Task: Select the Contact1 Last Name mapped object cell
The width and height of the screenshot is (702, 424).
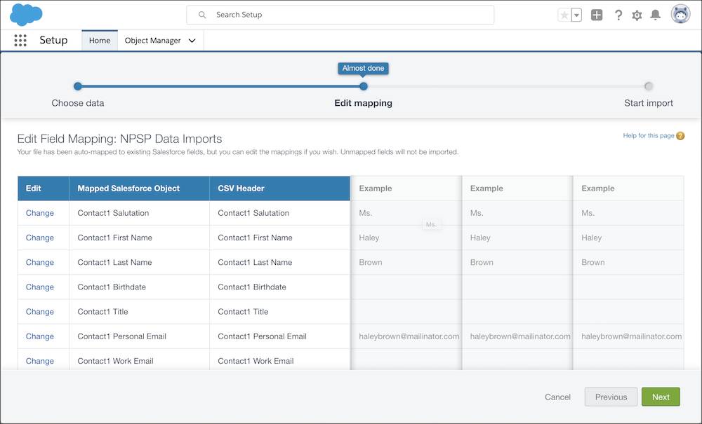Action: coord(139,262)
